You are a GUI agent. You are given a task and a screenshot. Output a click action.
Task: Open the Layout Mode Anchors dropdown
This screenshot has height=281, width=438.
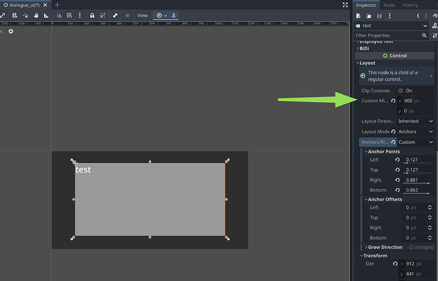(416, 131)
